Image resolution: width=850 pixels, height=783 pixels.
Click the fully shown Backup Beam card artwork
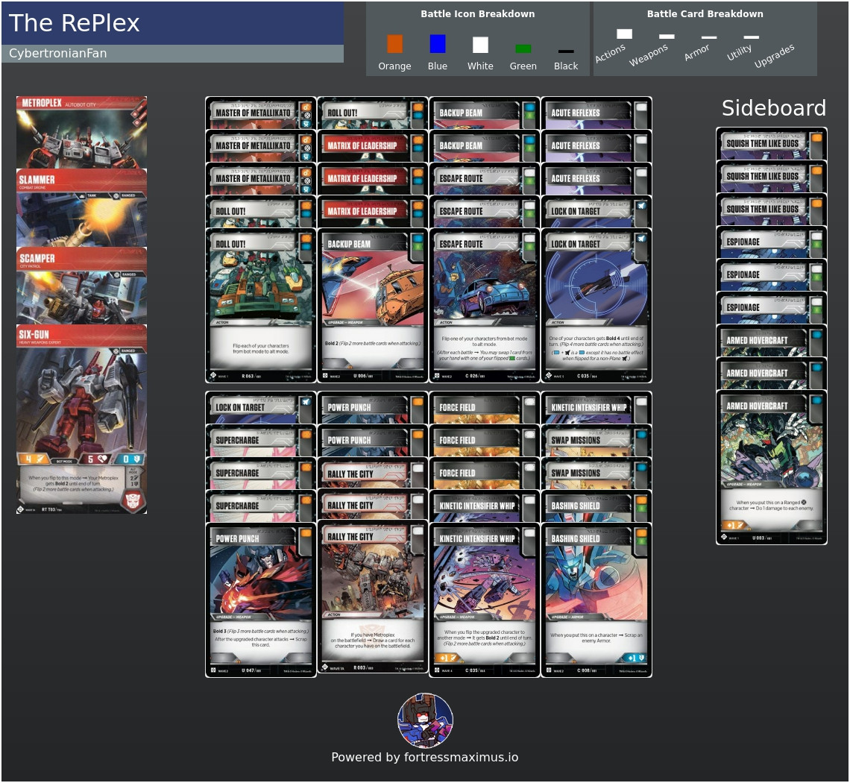[x=372, y=286]
